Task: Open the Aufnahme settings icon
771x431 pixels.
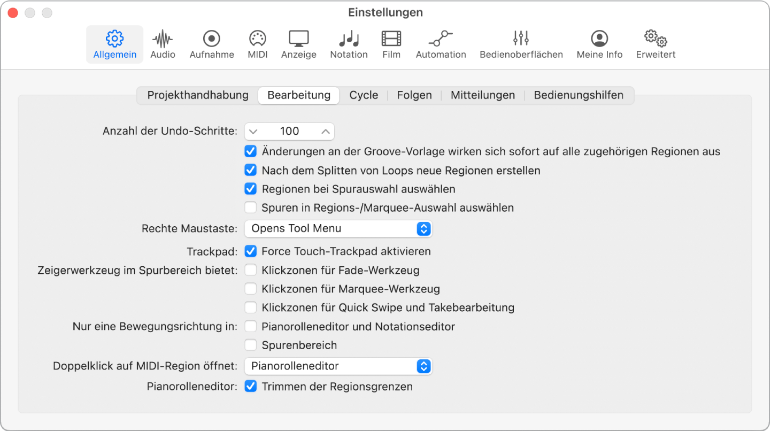Action: click(212, 44)
